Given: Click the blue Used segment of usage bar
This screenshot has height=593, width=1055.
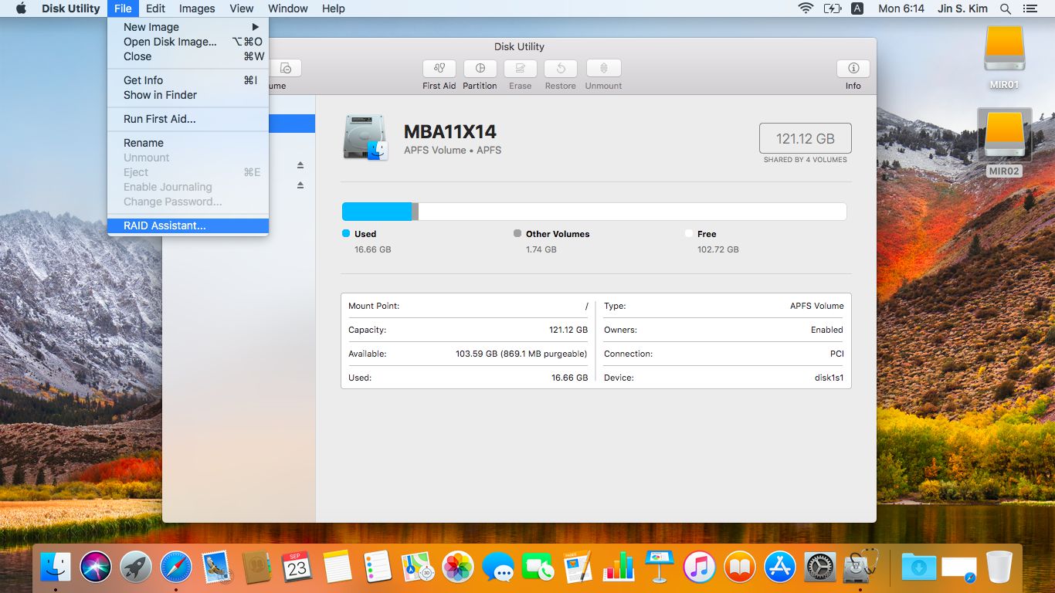Looking at the screenshot, I should pyautogui.click(x=377, y=212).
